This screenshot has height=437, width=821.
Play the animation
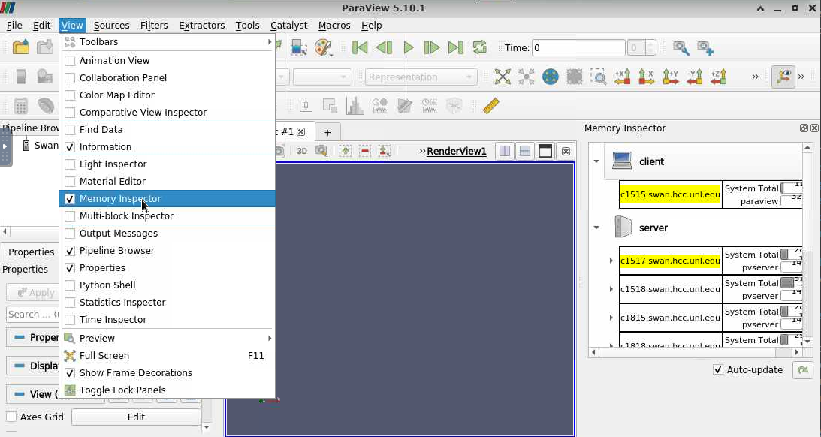(409, 47)
